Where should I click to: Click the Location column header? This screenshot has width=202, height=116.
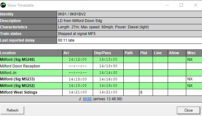click(31, 53)
